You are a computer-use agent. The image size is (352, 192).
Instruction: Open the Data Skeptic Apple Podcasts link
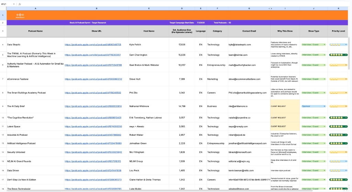tap(92, 45)
